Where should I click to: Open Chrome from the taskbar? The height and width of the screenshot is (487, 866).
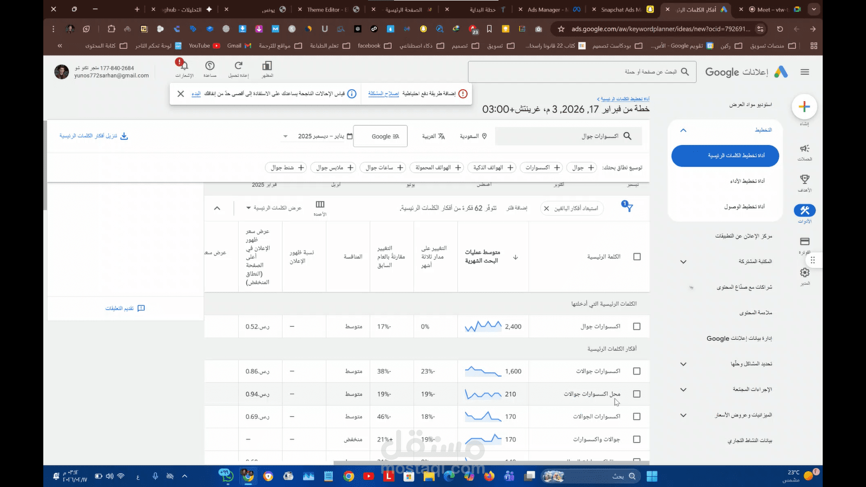(x=349, y=476)
